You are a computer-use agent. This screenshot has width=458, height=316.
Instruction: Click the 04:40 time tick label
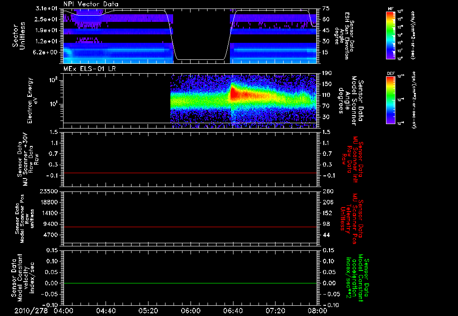106,311
